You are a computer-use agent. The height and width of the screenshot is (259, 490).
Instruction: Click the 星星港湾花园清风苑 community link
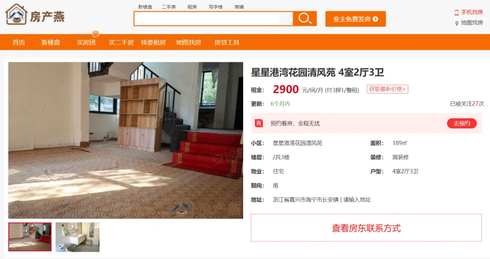pyautogui.click(x=298, y=143)
